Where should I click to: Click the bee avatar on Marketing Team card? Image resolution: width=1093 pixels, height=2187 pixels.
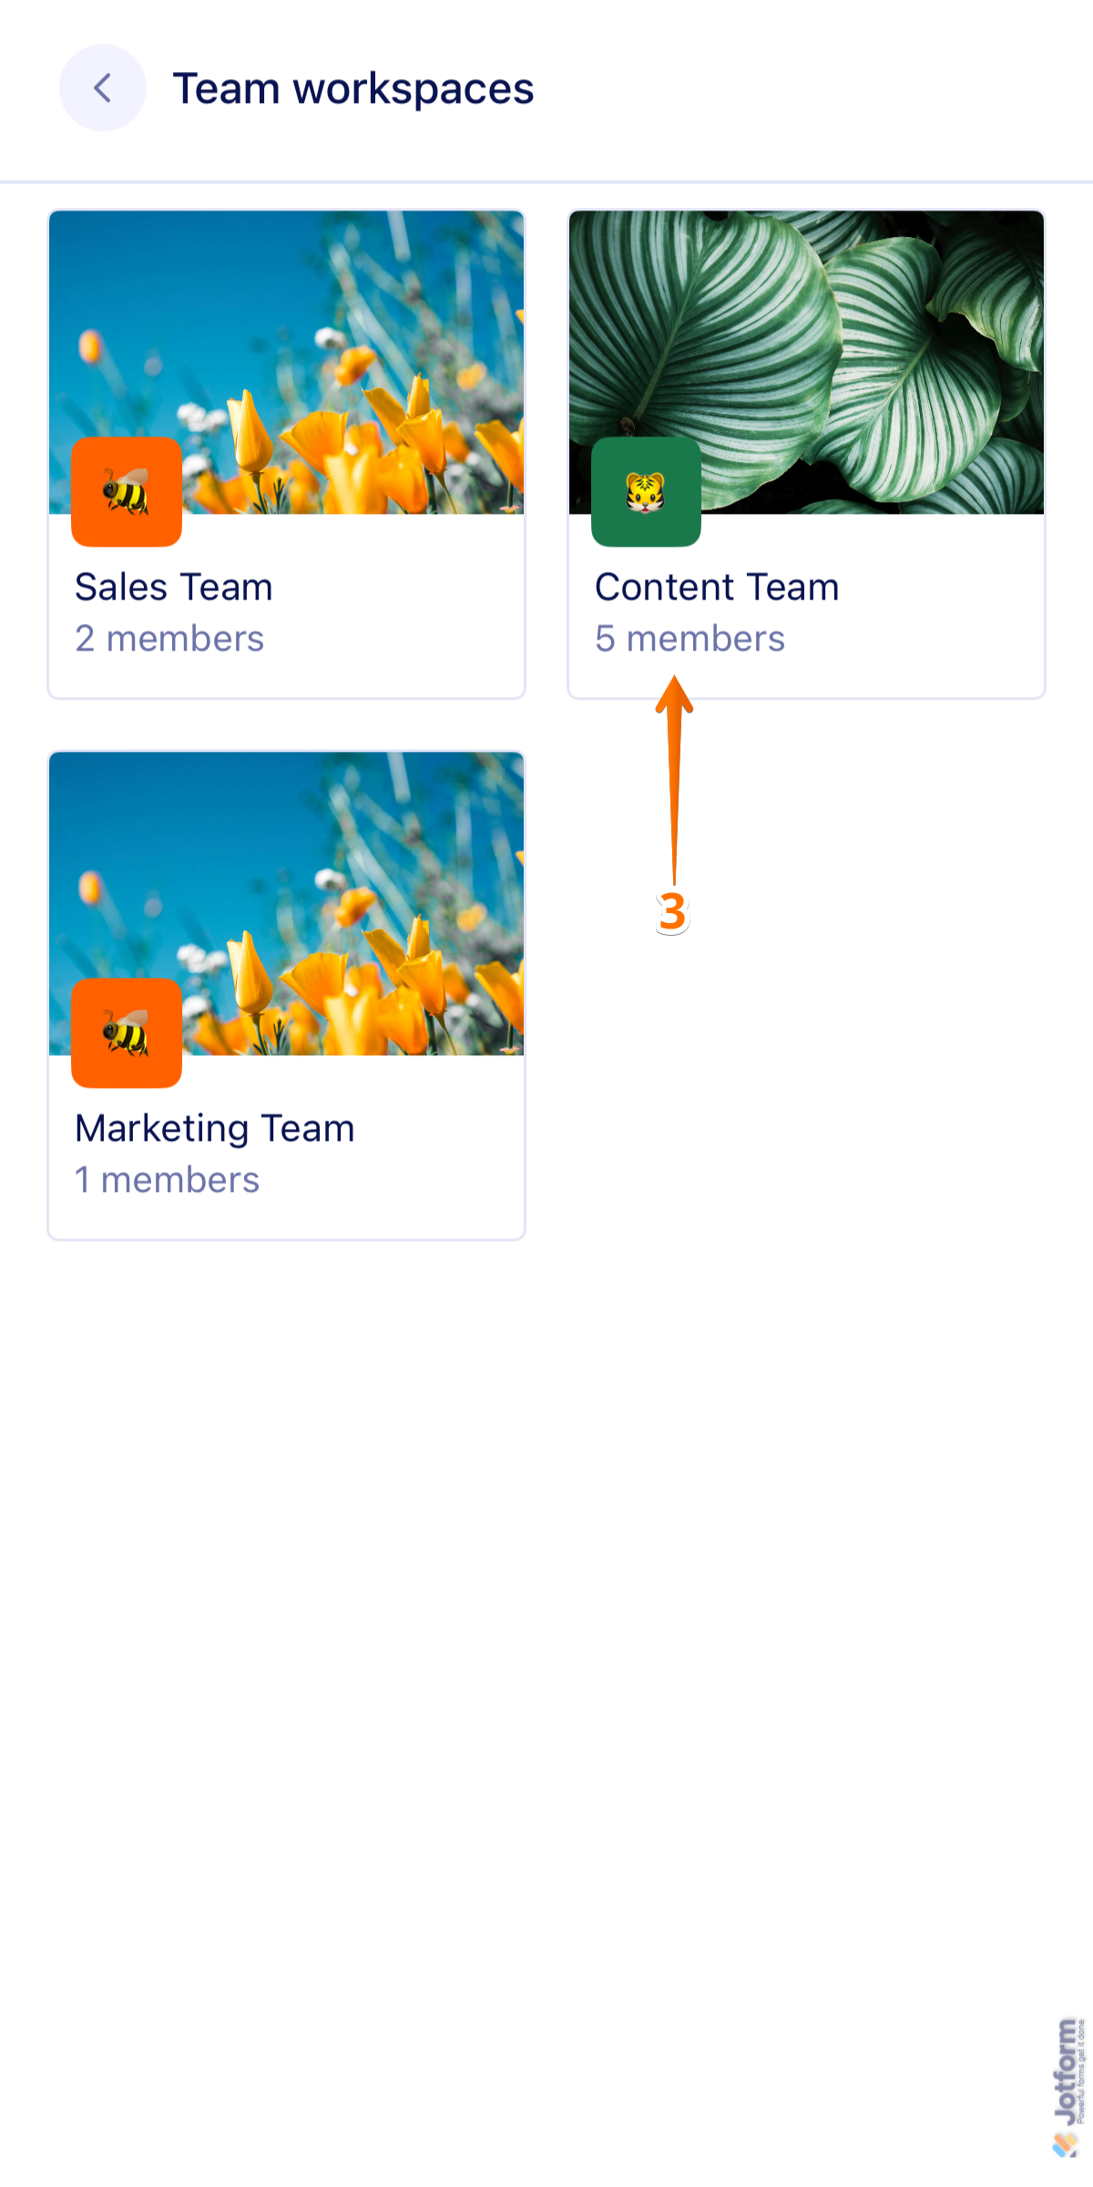pos(126,1032)
